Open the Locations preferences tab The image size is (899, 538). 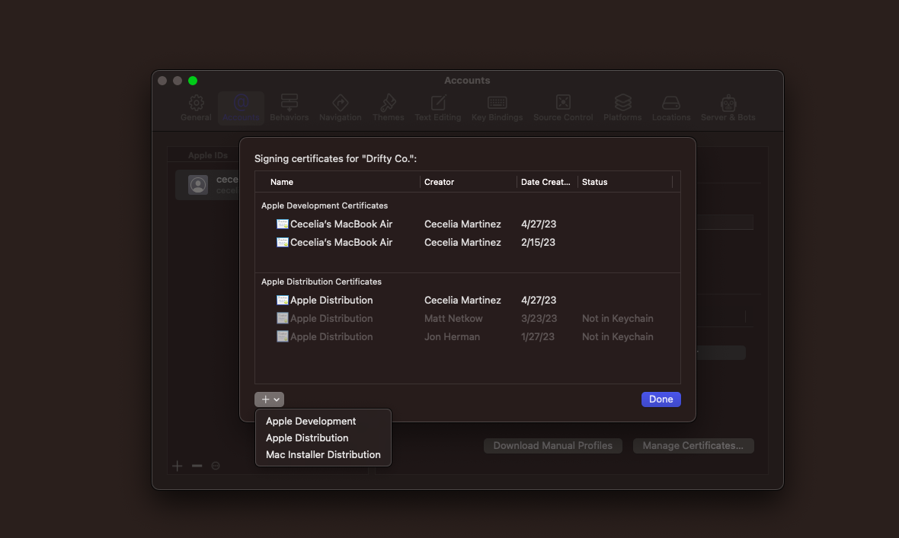670,108
